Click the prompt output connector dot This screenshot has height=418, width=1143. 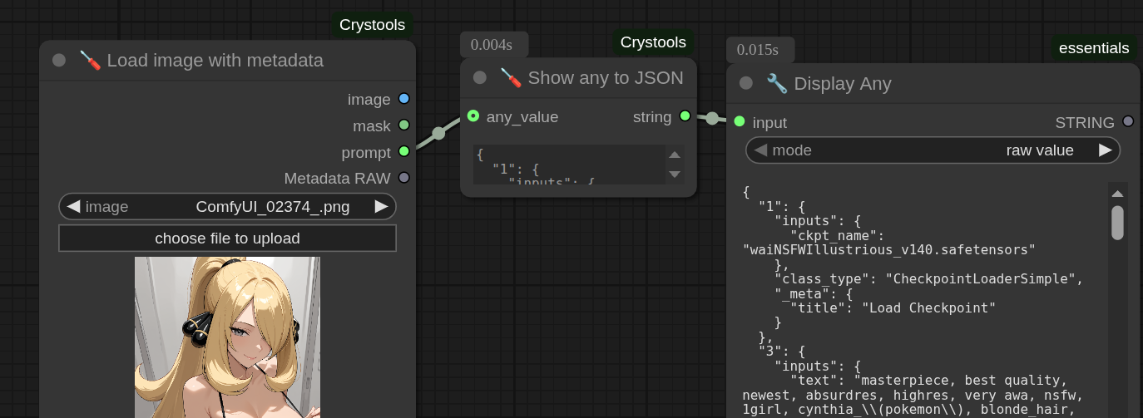[404, 152]
